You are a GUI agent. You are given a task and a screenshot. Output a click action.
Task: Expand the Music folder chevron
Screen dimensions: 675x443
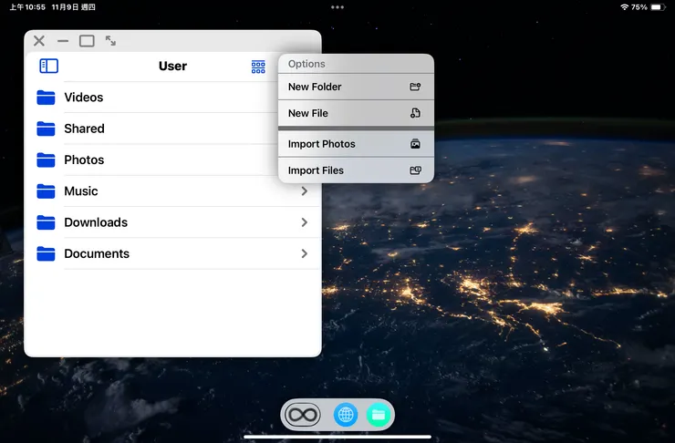click(305, 191)
